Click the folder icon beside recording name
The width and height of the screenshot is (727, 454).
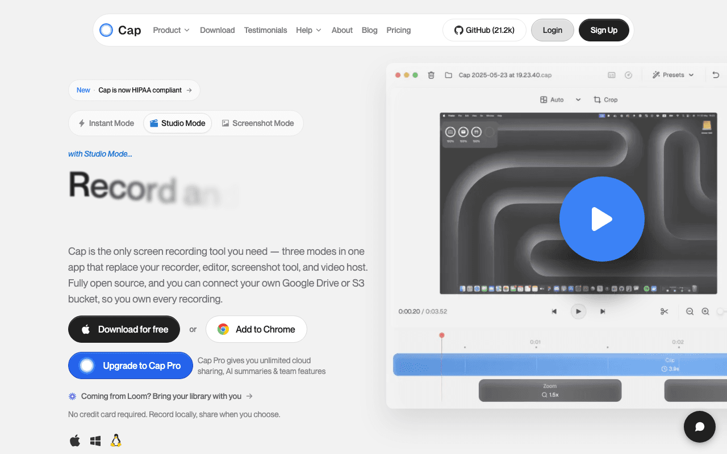point(448,75)
